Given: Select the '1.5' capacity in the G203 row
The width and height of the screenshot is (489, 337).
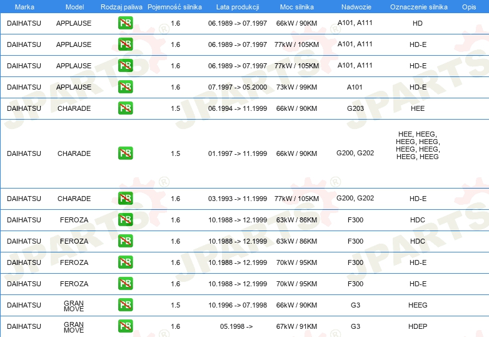Looking at the screenshot, I should click(175, 108).
